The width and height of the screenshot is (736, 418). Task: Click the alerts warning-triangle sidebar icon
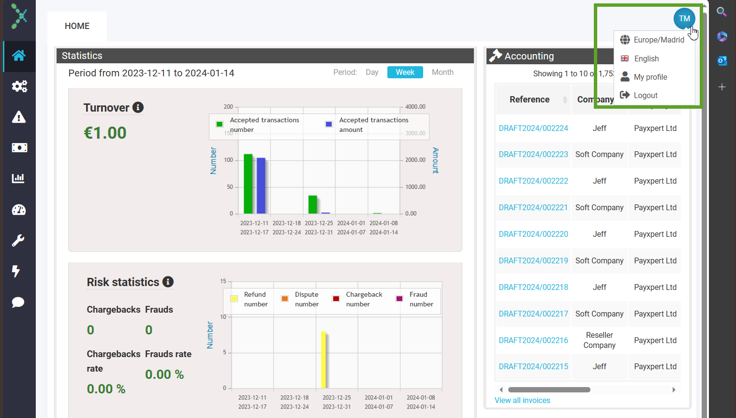(x=18, y=116)
